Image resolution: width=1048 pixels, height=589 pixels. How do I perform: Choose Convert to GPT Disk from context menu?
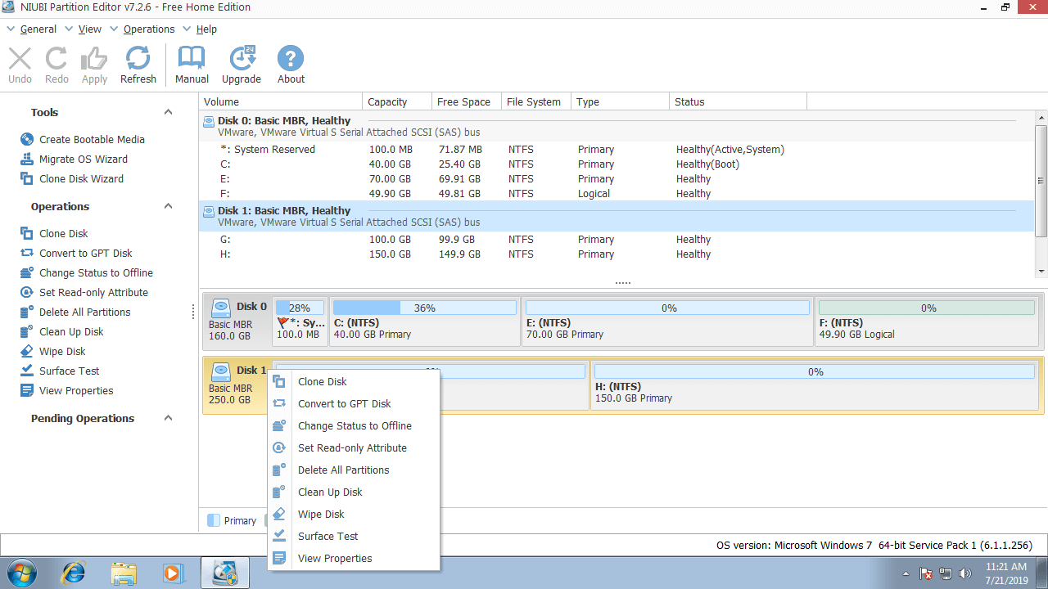pyautogui.click(x=344, y=404)
